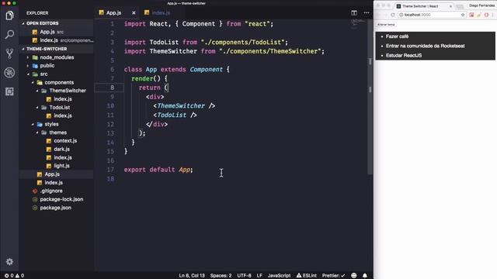497x279 pixels.
Task: Click the yellow browser extension icon
Action: pyautogui.click(x=479, y=15)
